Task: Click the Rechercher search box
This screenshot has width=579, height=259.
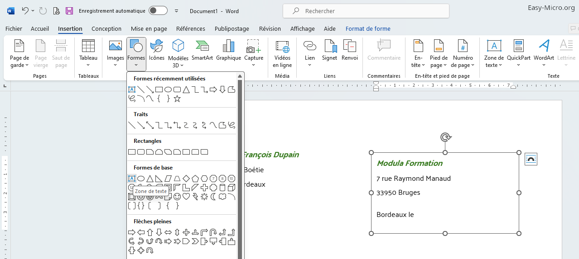Action: (366, 11)
